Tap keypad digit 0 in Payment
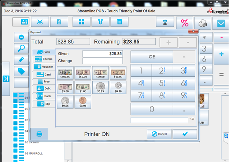The image size is (229, 162). tap(152, 109)
